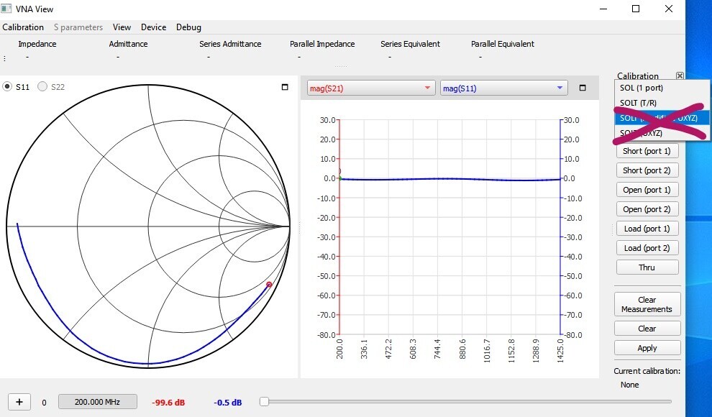This screenshot has height=417, width=712.
Task: Click Short (port 2) button
Action: [x=647, y=170]
